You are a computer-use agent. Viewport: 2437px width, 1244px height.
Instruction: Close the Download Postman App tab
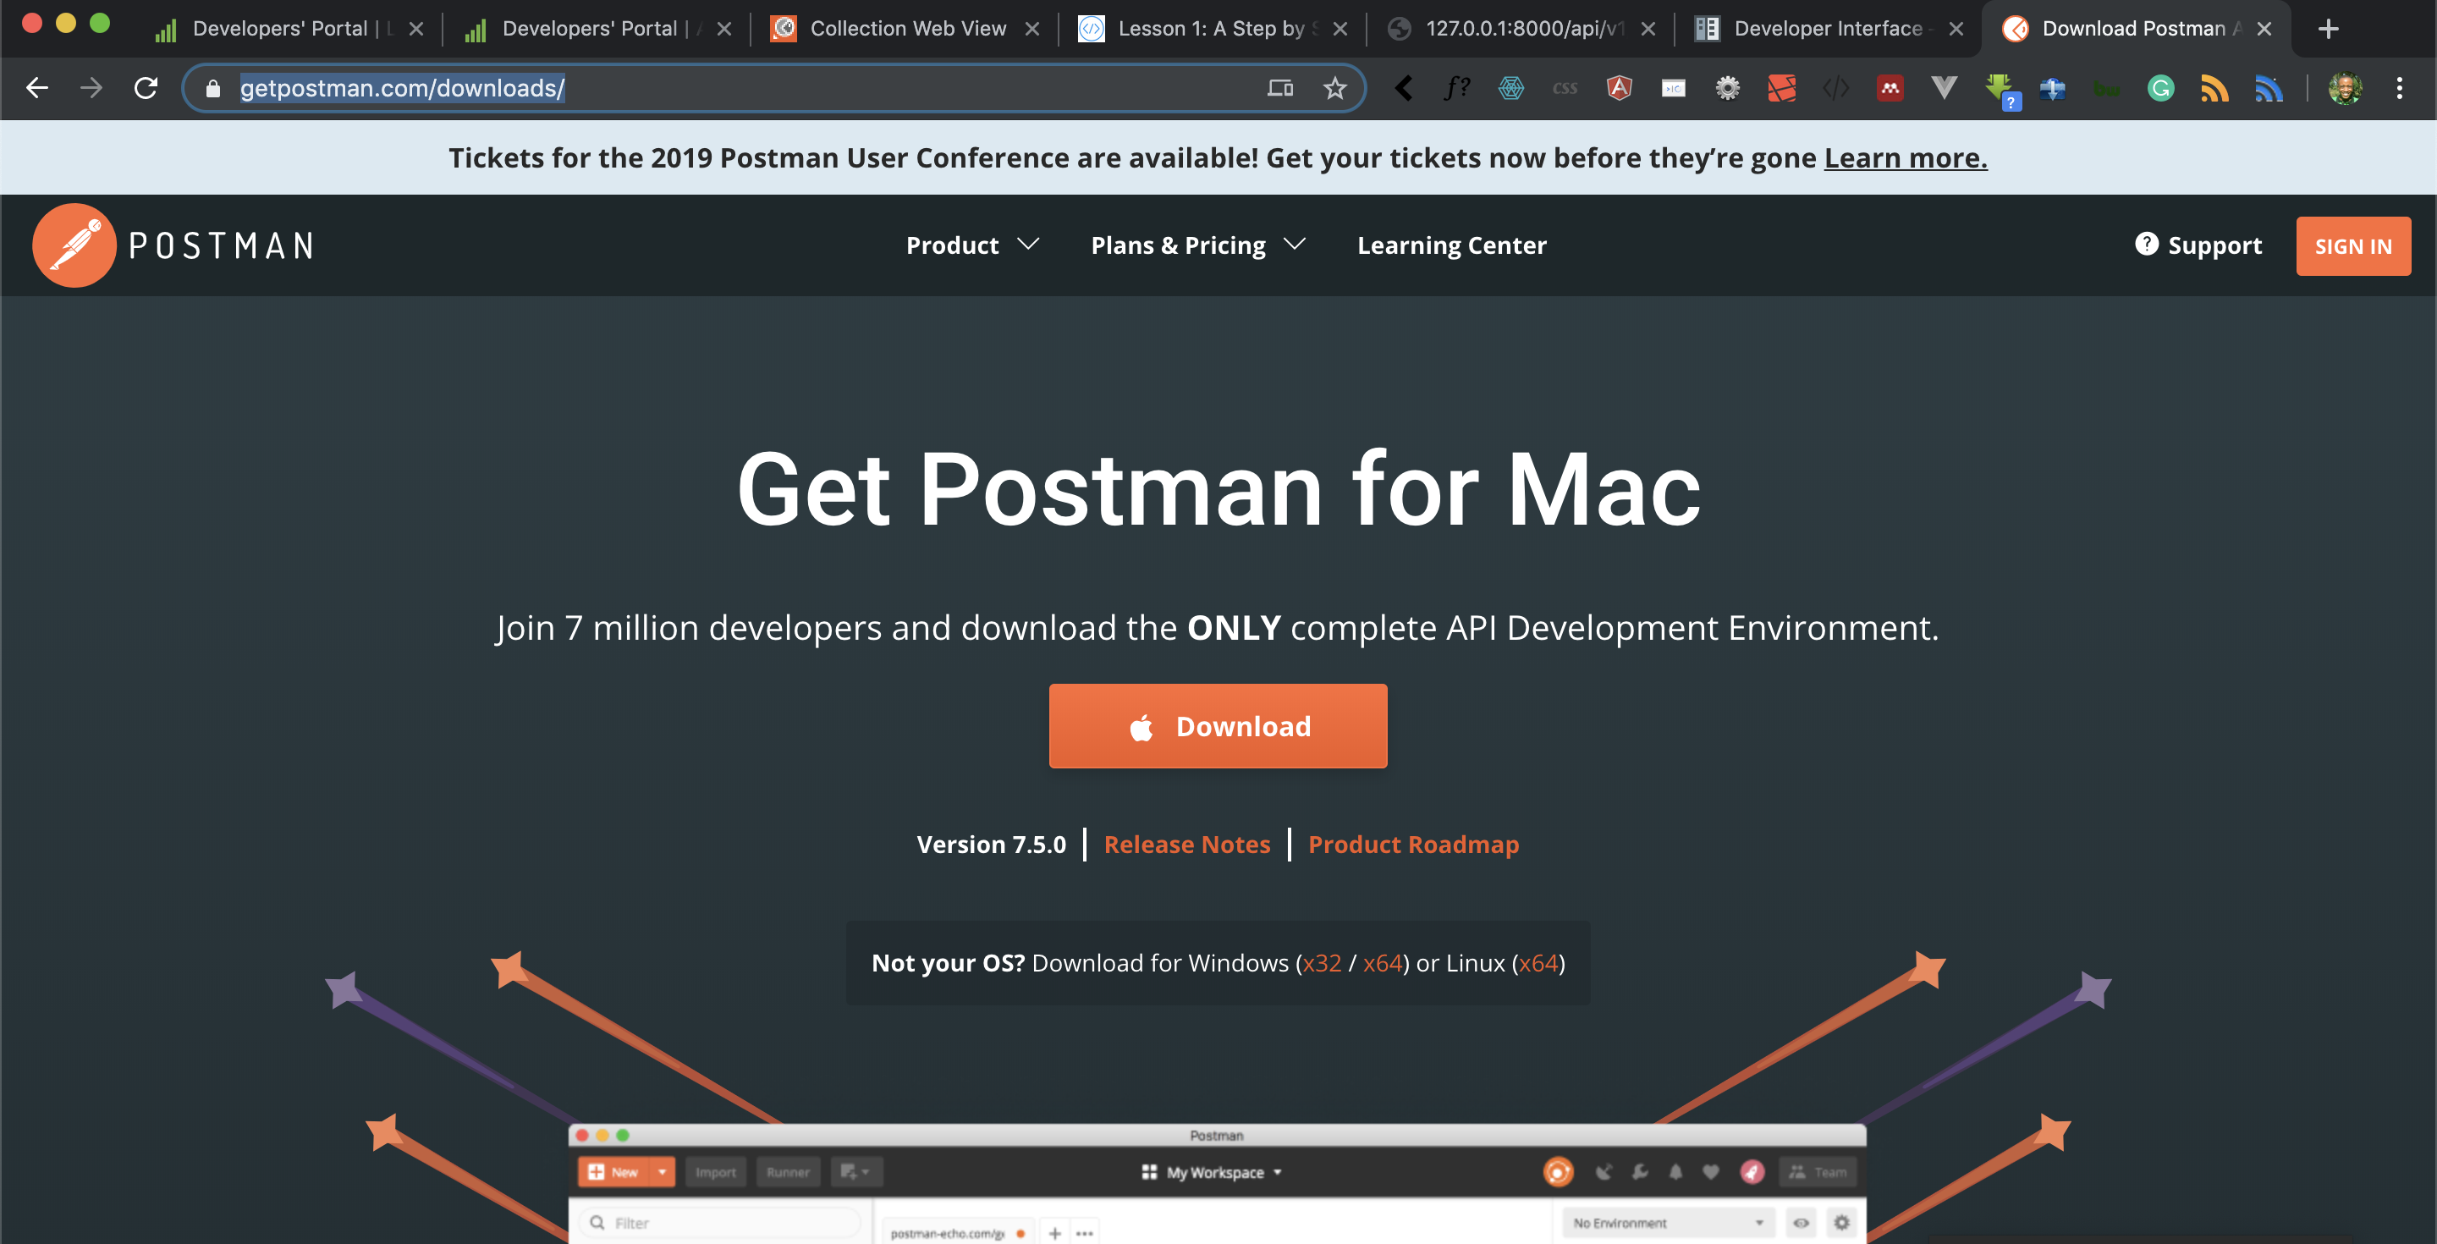(2264, 29)
